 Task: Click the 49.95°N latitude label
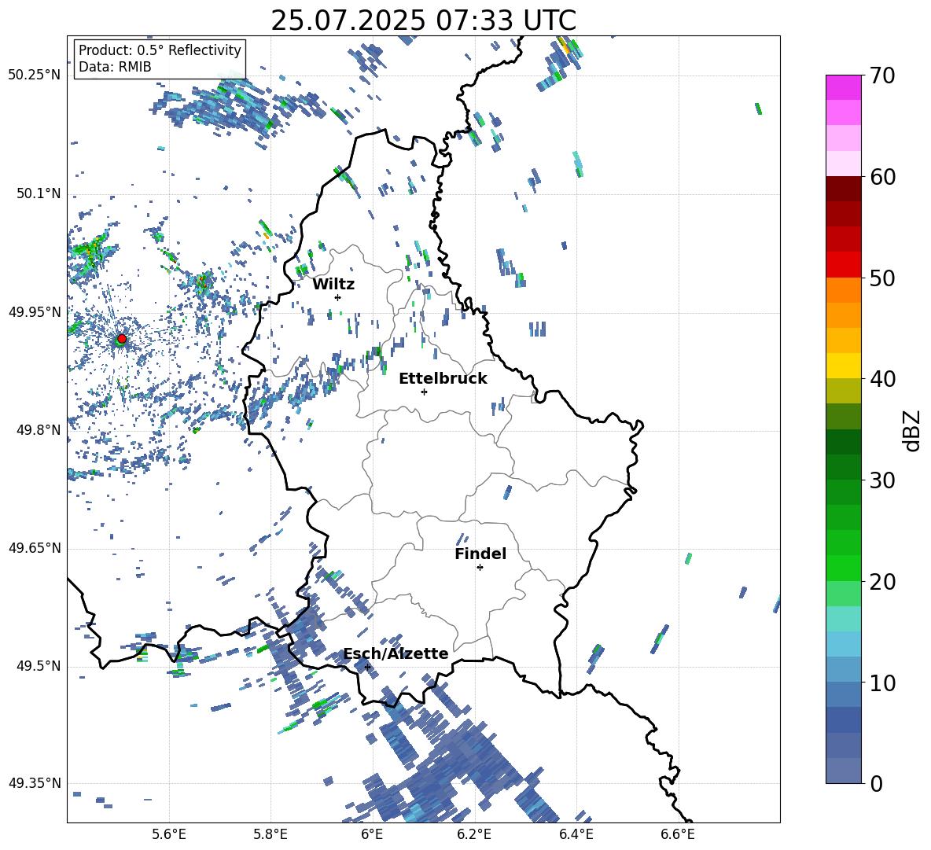pyautogui.click(x=35, y=312)
